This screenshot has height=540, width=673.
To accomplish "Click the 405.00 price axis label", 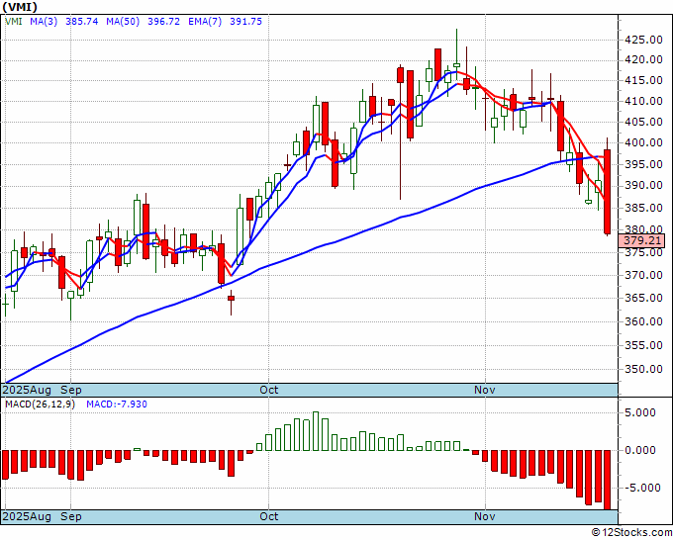I will (643, 123).
